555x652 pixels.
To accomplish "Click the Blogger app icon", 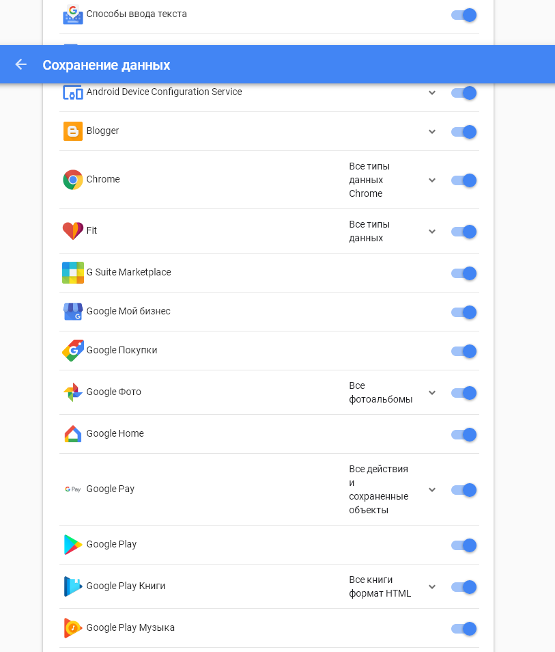I will (72, 131).
